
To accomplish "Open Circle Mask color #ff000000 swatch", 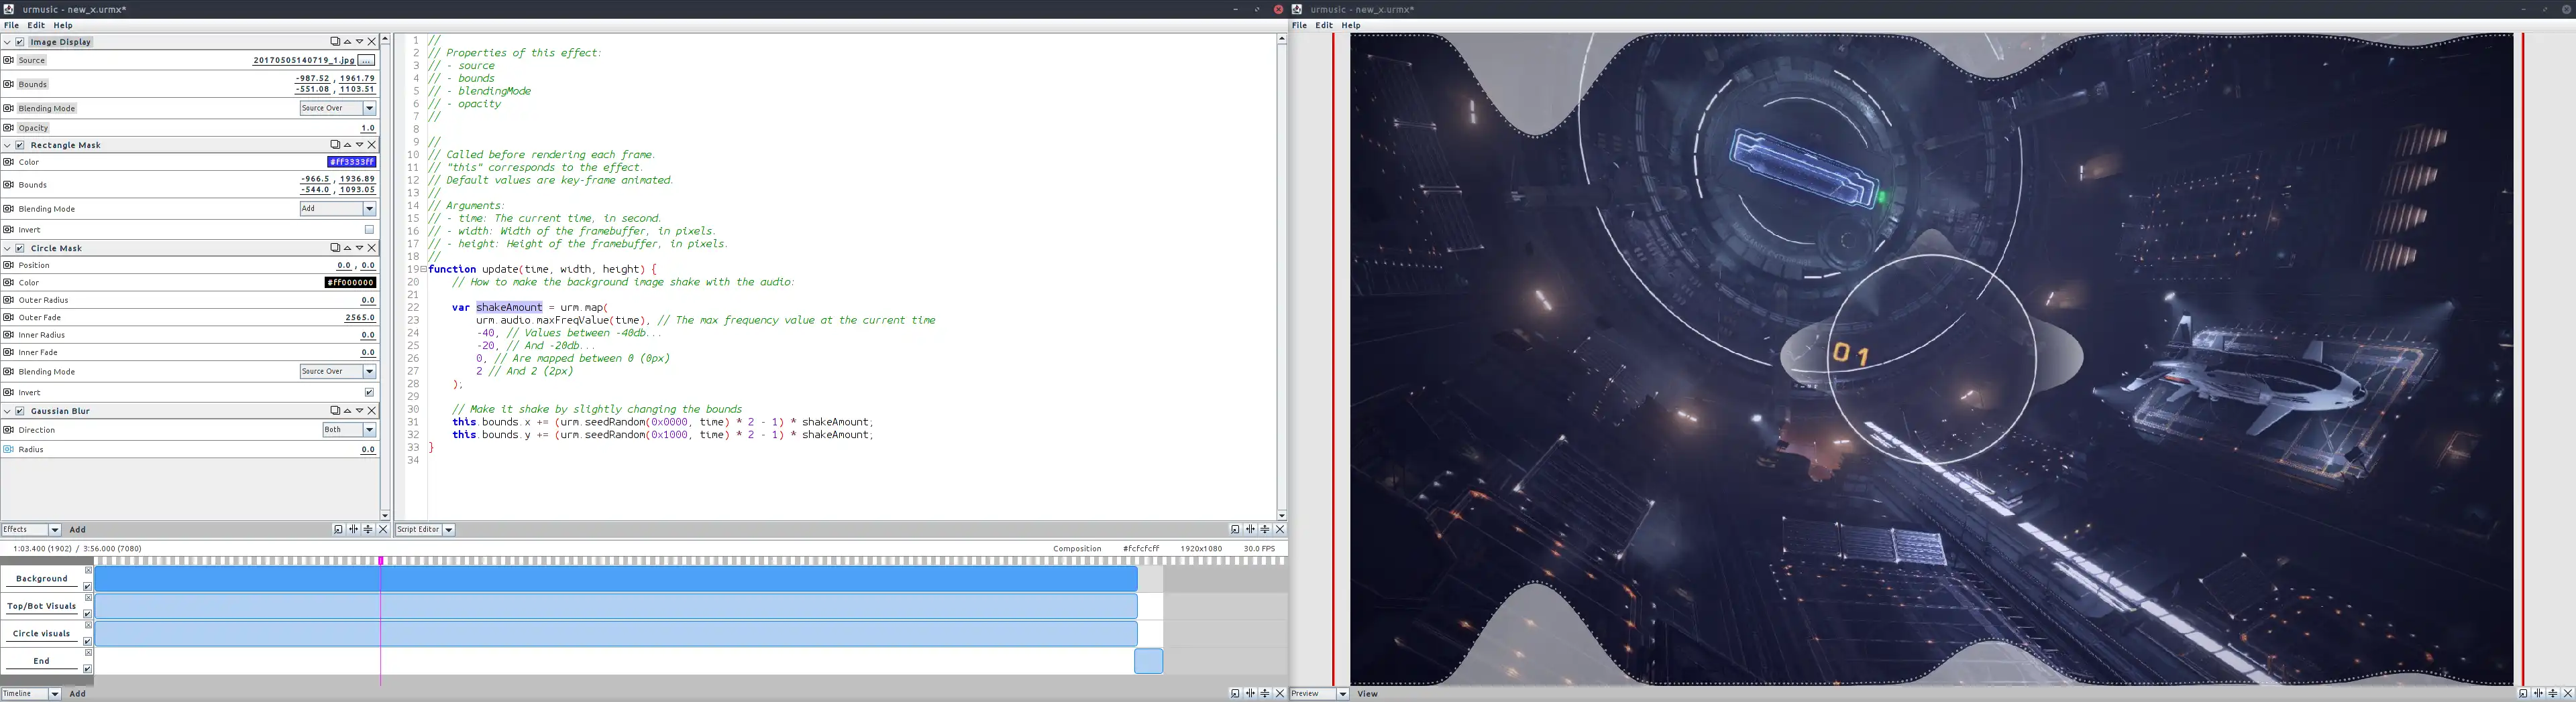I will [x=350, y=283].
